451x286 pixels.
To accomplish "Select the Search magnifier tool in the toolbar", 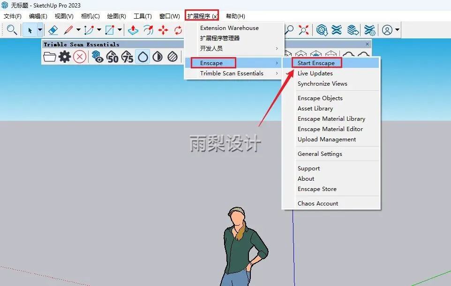I will point(12,30).
